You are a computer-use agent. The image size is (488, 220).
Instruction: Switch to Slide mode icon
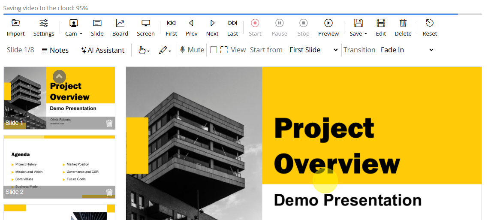(x=97, y=23)
